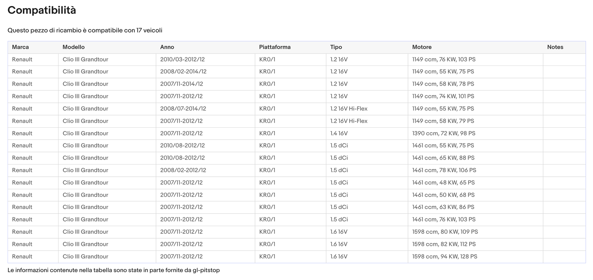
Task: Click the Motore column header
Action: point(422,47)
